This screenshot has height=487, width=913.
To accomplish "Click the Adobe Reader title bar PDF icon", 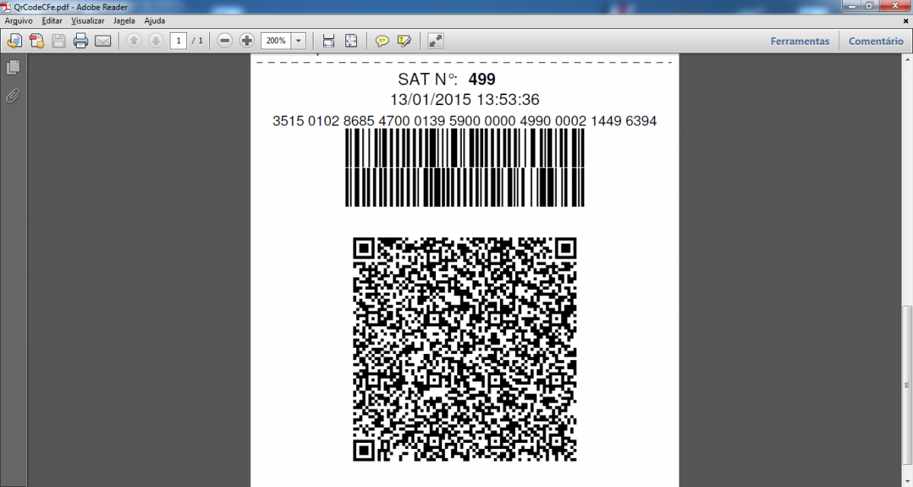I will [7, 6].
